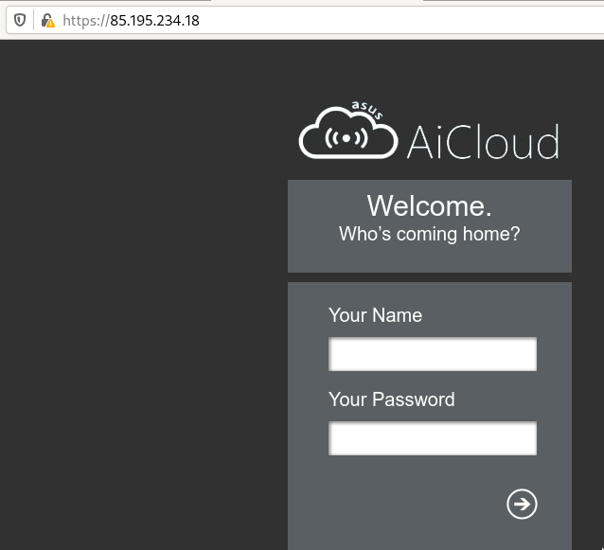Open the insecure connection padlock warning
Image resolution: width=604 pixels, height=550 pixels.
[x=47, y=21]
